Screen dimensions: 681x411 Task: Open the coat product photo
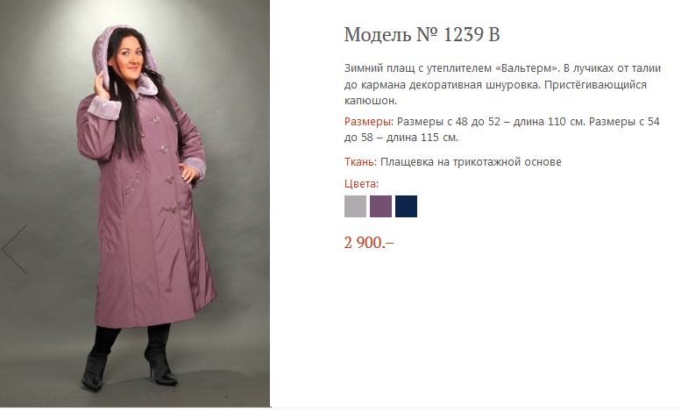[x=135, y=203]
